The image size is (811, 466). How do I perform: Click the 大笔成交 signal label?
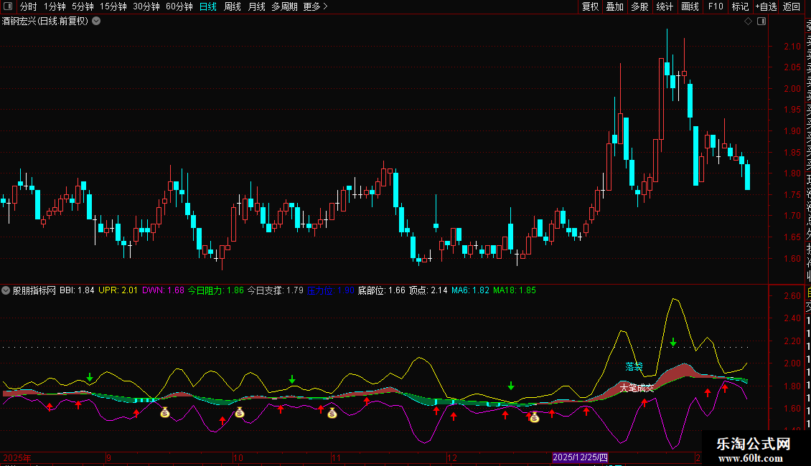(637, 388)
